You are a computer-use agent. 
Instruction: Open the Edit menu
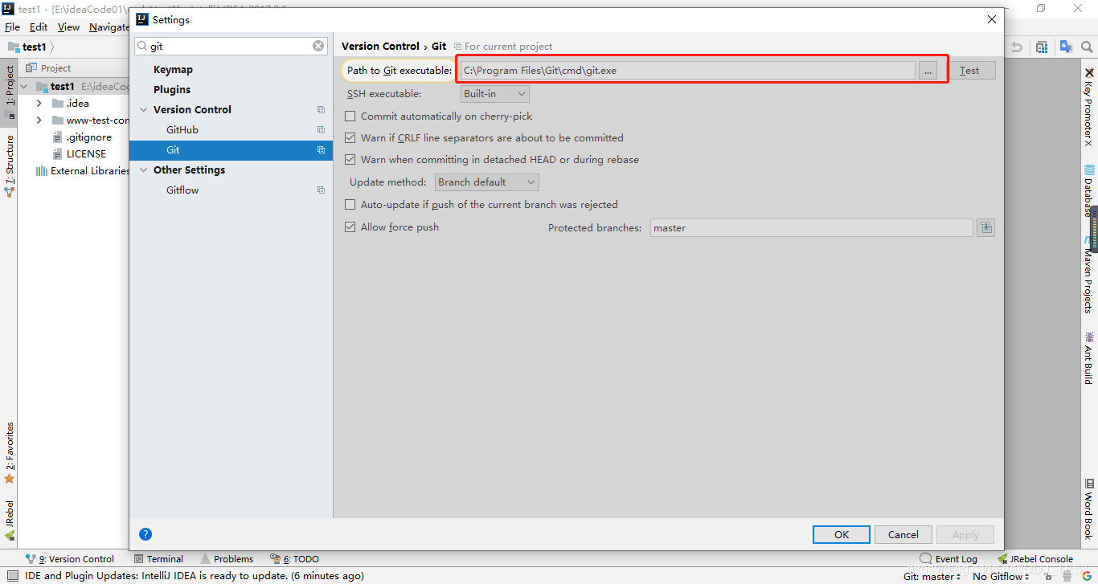point(39,27)
